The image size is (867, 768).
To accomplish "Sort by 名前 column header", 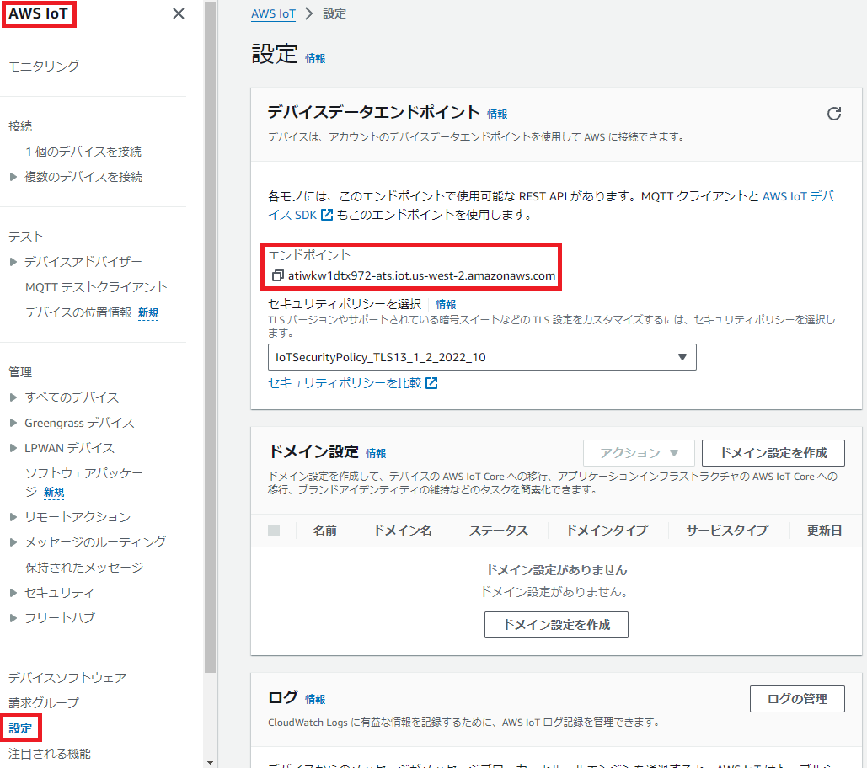I will [x=325, y=531].
